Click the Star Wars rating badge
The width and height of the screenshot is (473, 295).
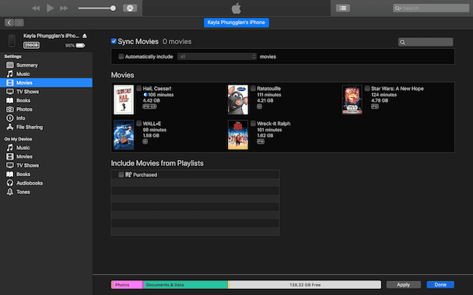375,106
